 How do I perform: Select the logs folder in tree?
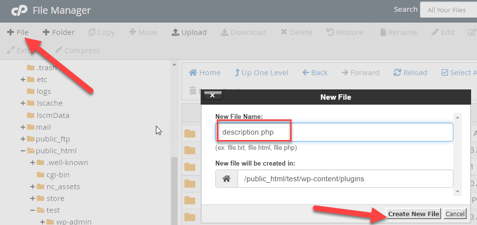coord(39,91)
